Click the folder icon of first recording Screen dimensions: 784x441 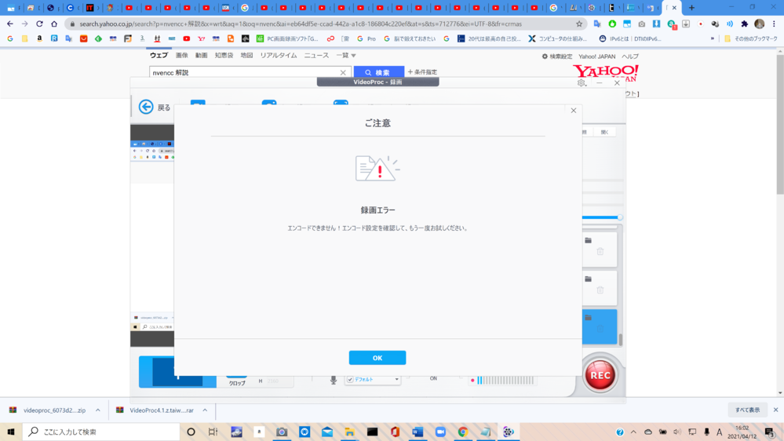pyautogui.click(x=588, y=241)
